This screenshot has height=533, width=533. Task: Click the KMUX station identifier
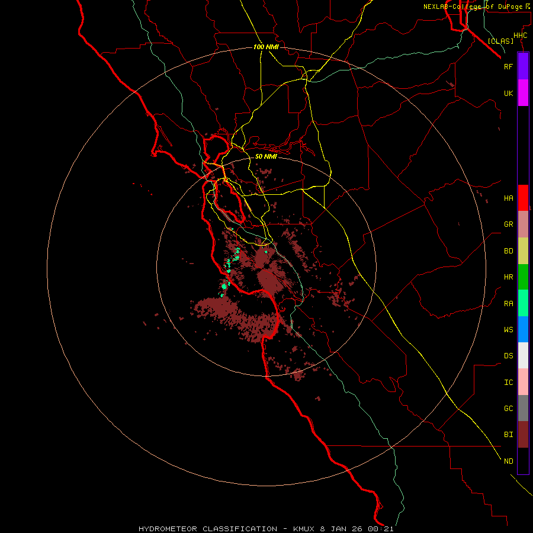click(304, 529)
